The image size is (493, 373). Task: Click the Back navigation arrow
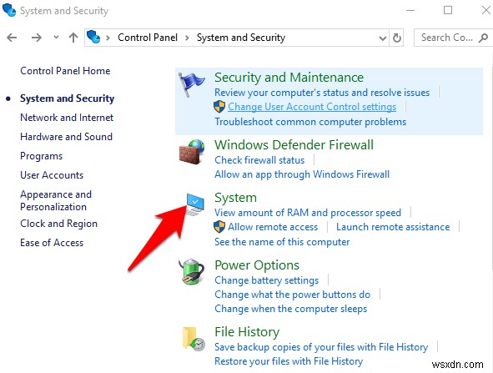pos(12,38)
